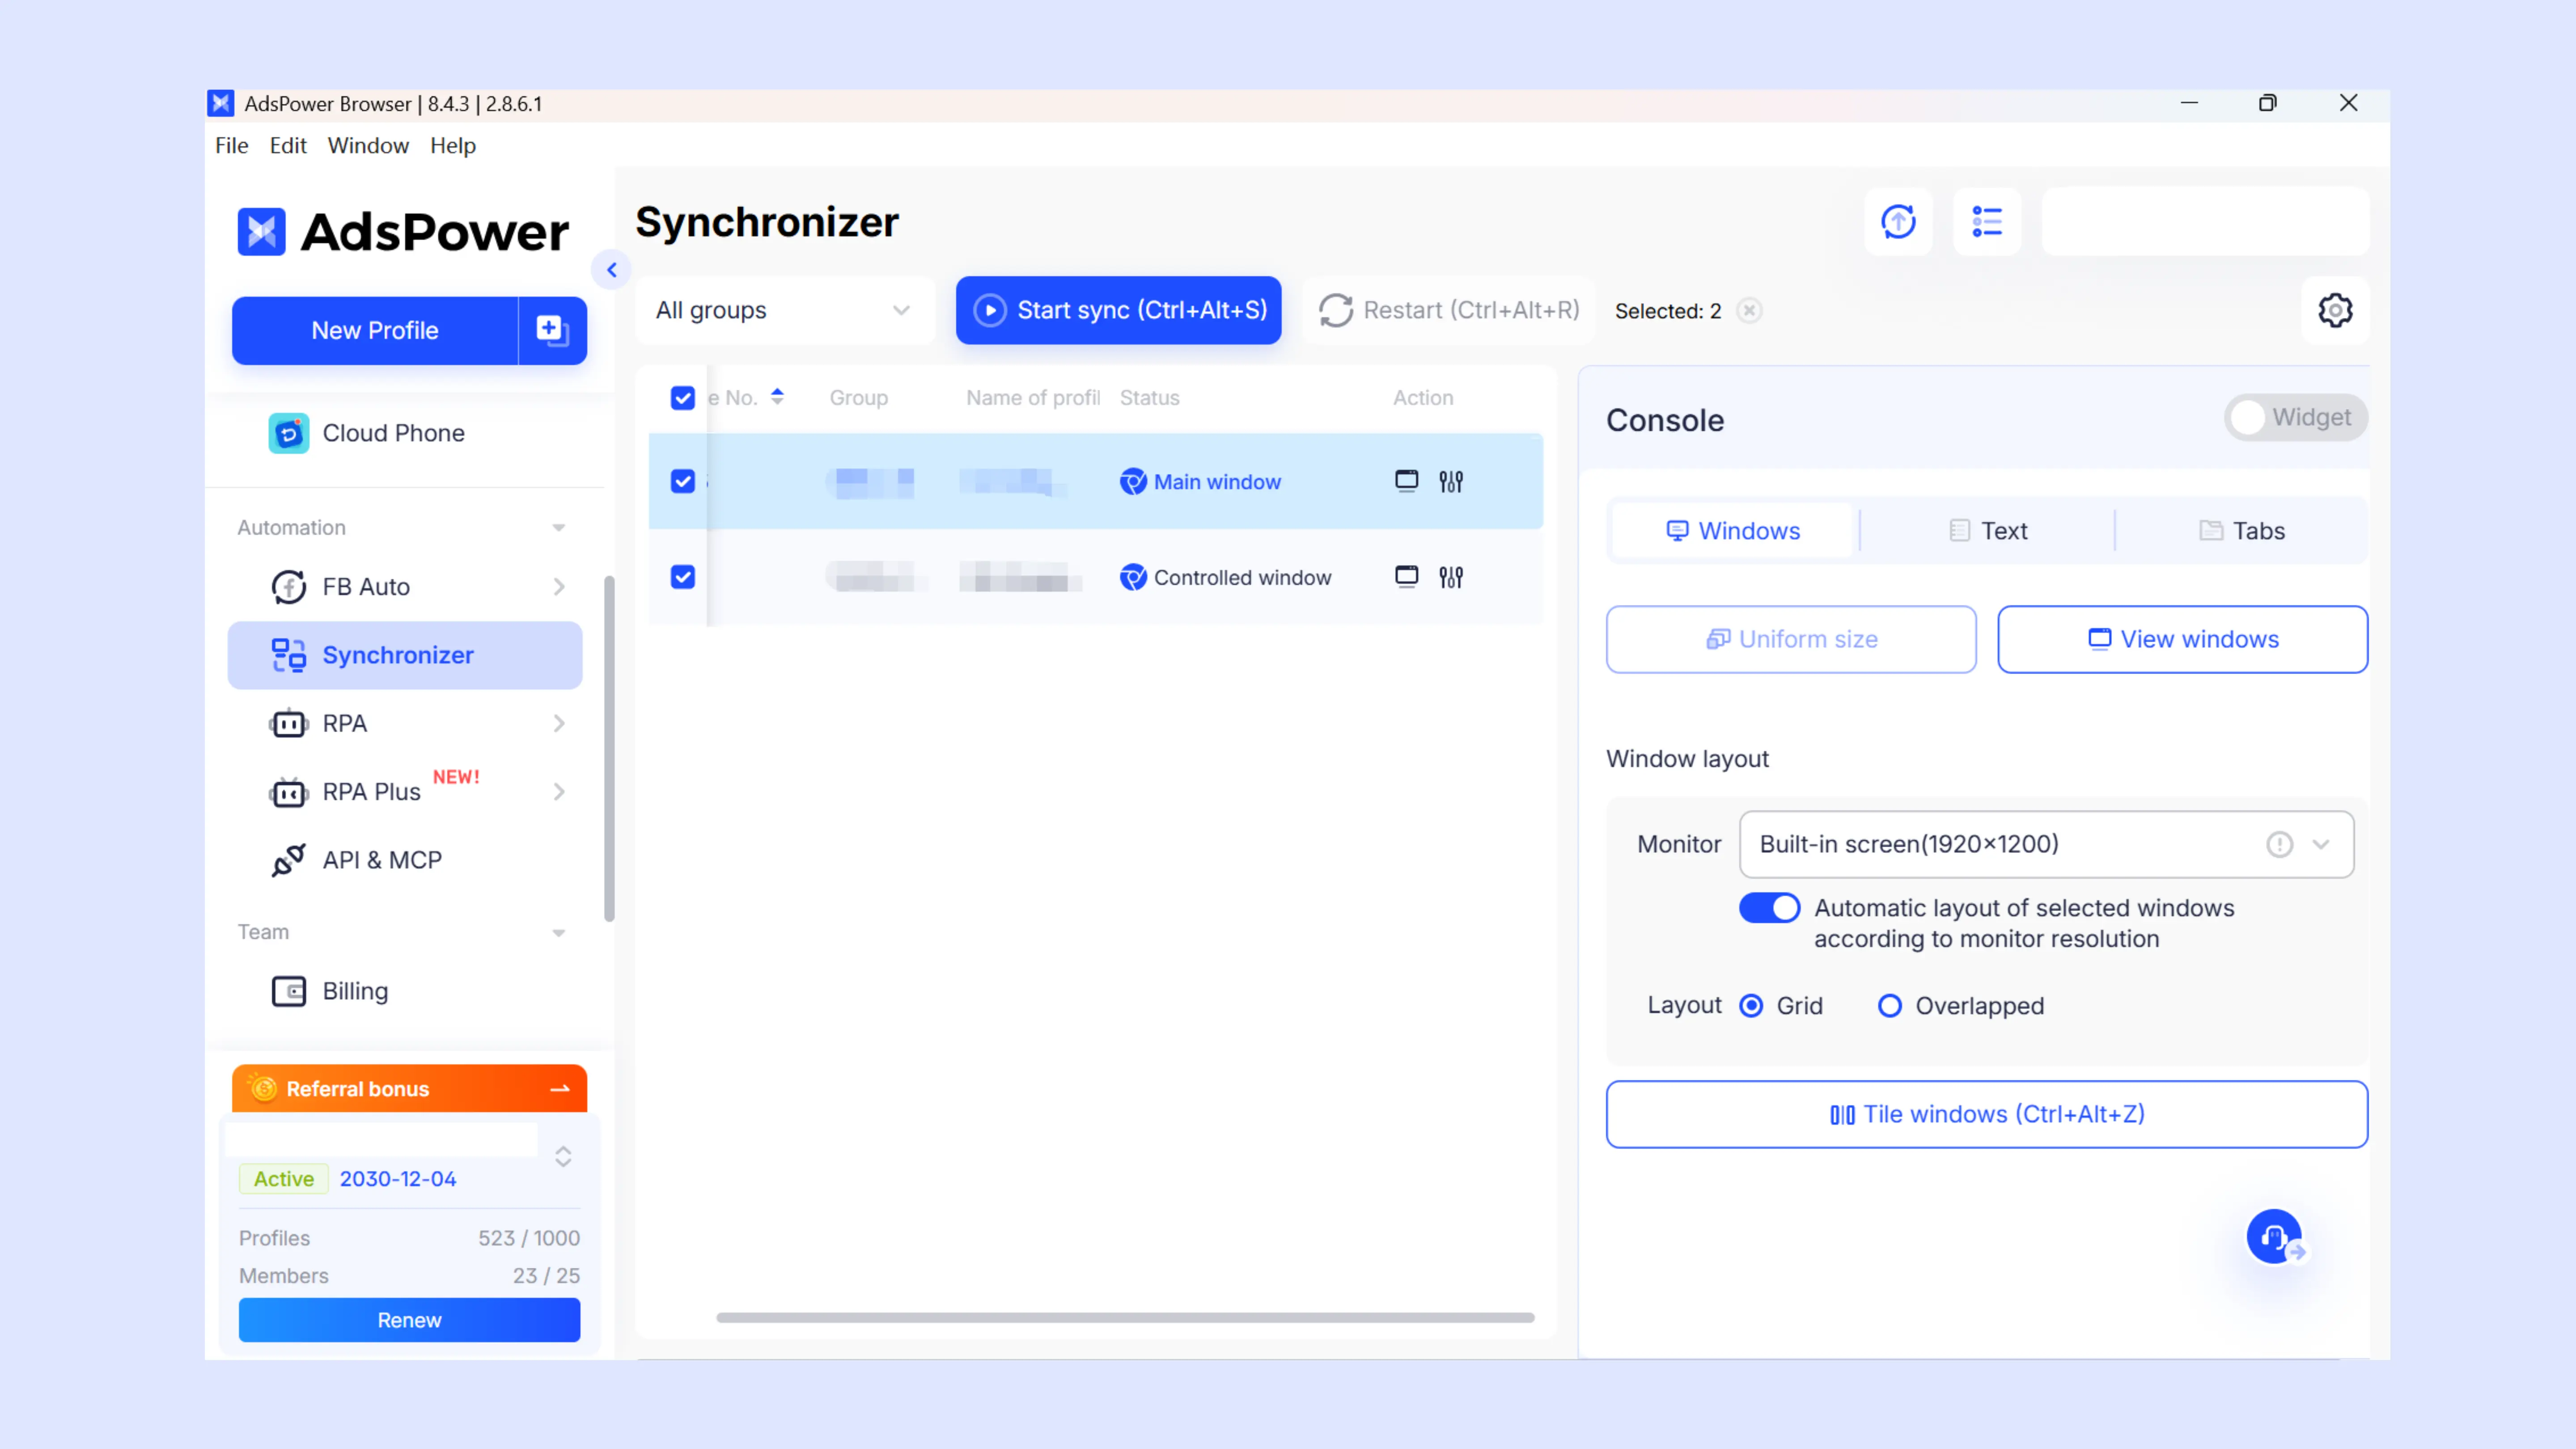Click the Uniform size button

[x=1791, y=639]
